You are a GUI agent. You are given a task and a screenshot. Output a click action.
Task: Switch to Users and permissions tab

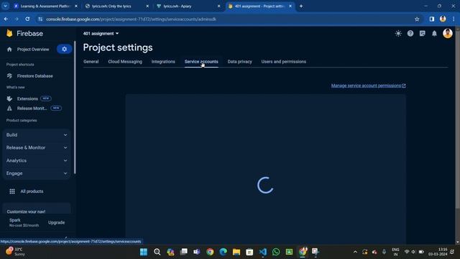[284, 62]
